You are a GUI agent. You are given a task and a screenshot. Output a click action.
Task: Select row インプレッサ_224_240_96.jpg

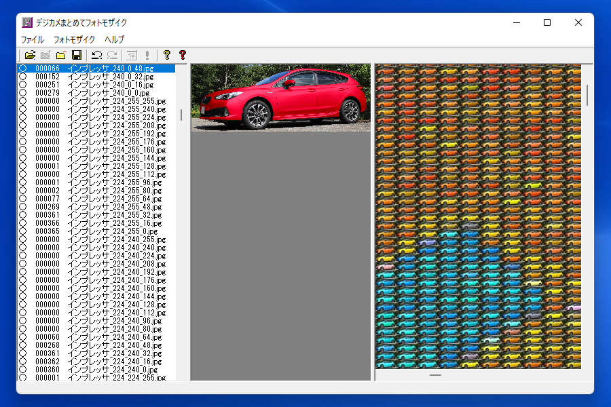pyautogui.click(x=96, y=321)
